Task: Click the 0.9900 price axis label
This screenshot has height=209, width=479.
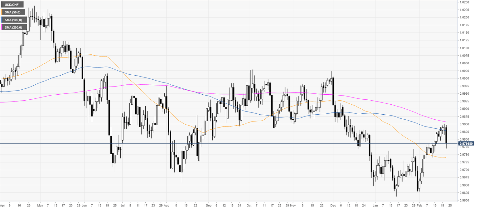Action: pos(464,109)
